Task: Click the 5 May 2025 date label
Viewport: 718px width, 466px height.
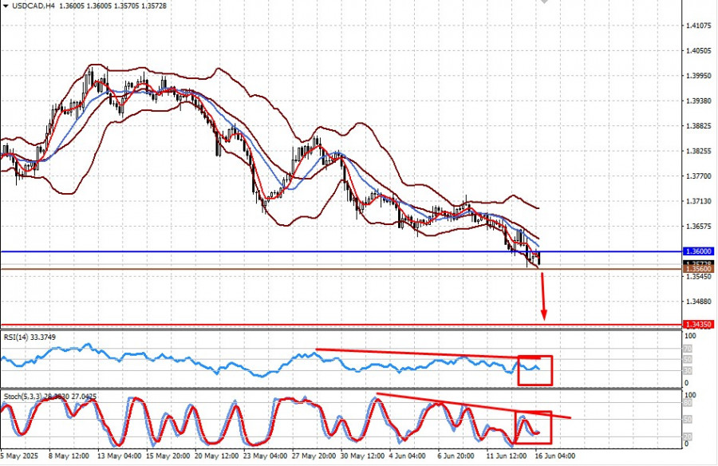Action: (20, 456)
